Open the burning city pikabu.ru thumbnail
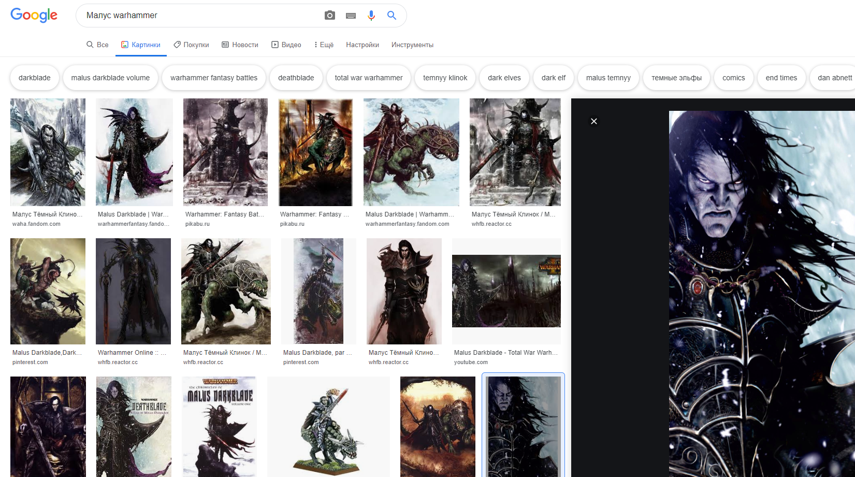Image resolution: width=855 pixels, height=477 pixels. tap(315, 152)
